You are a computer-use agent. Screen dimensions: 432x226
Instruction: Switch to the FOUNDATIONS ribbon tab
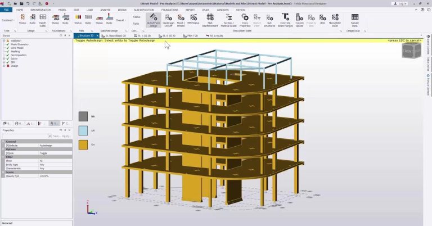(170, 10)
